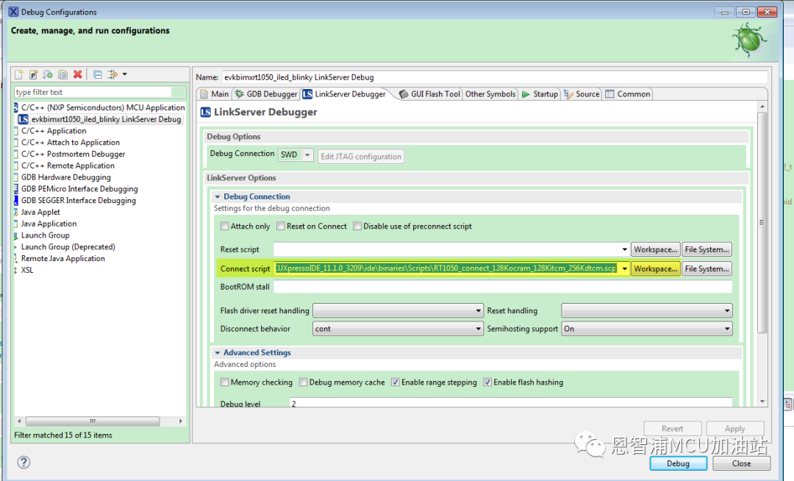Open the Disconnect behavior dropdown
Image resolution: width=794 pixels, height=481 pixels.
(398, 329)
